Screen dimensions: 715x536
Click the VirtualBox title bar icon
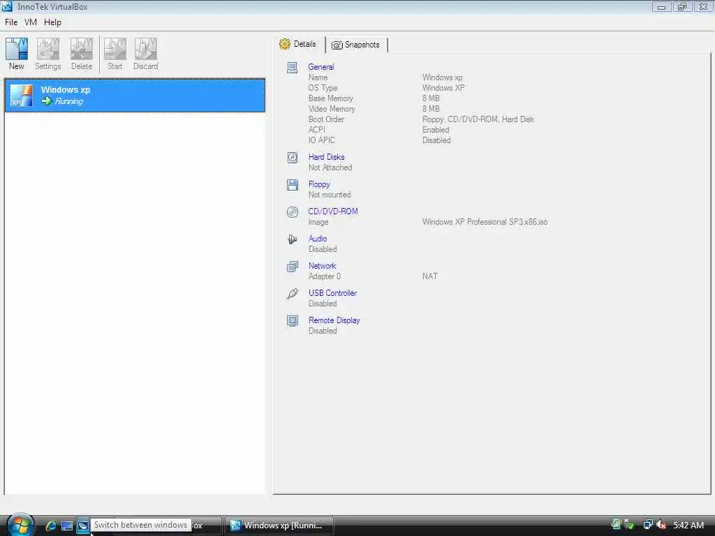point(7,7)
